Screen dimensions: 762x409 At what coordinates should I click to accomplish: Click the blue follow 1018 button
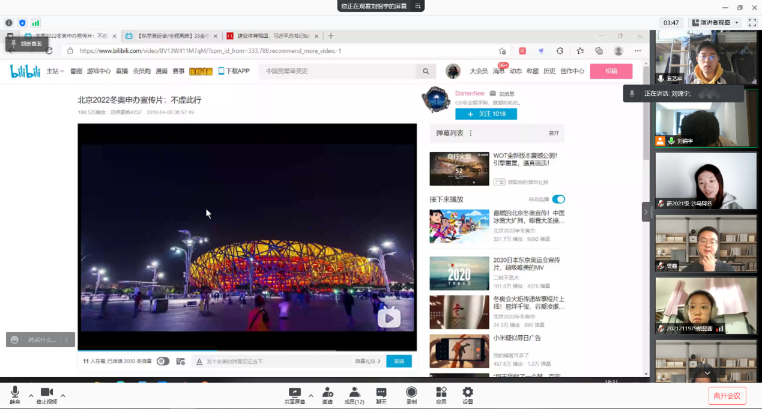point(486,114)
